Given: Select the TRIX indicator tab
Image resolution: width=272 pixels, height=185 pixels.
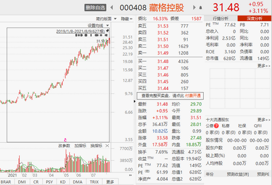Looking at the screenshot, I should coord(94,182).
